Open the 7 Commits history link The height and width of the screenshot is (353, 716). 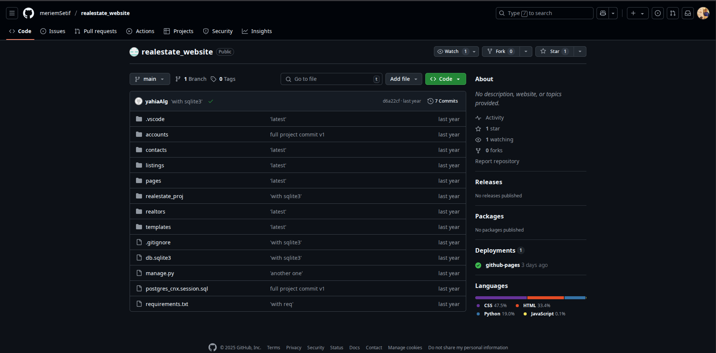coord(443,101)
